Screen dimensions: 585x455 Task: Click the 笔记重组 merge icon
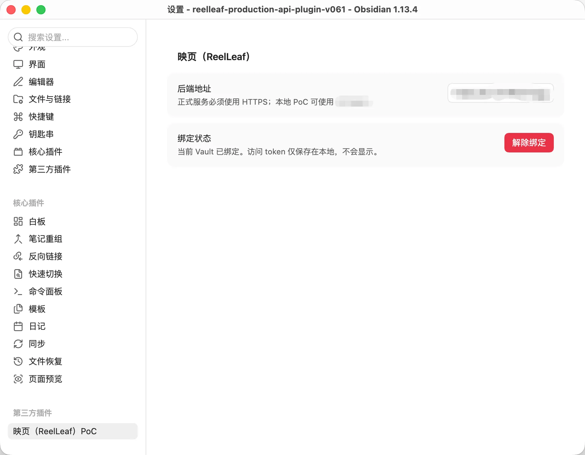pyautogui.click(x=18, y=239)
